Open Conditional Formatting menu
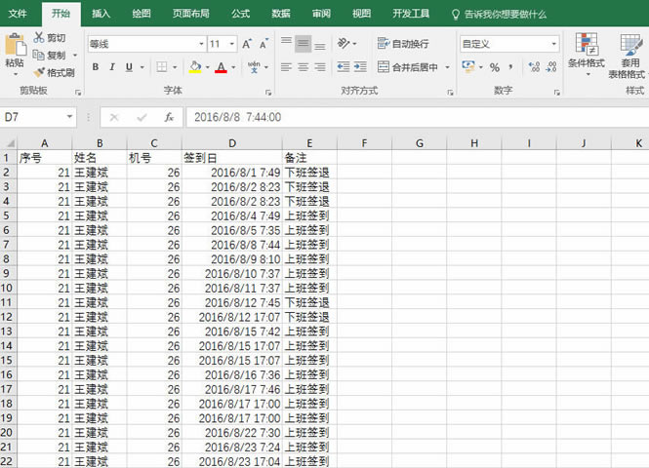 point(587,55)
